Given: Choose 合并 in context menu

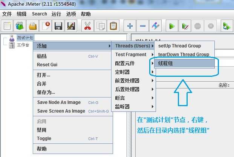Looking at the screenshot, I should (x=72, y=84).
